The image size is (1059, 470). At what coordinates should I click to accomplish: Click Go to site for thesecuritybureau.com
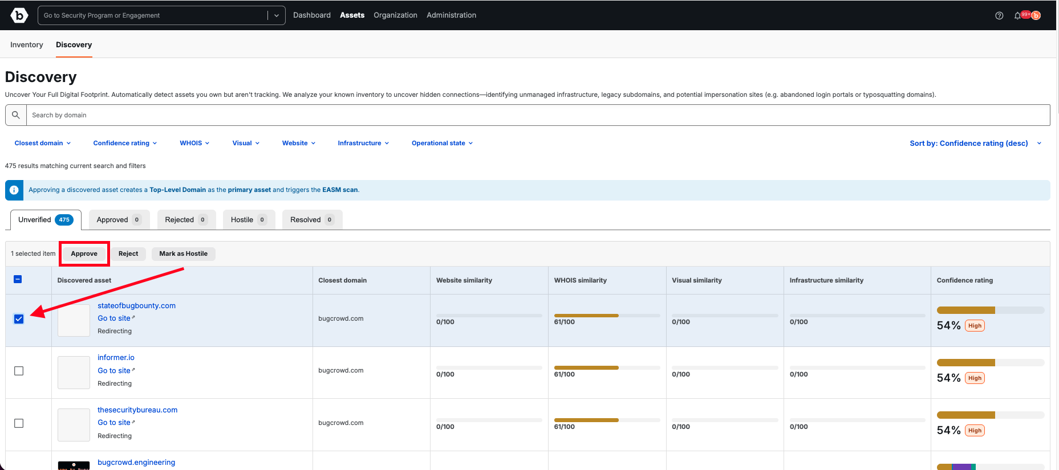(114, 423)
